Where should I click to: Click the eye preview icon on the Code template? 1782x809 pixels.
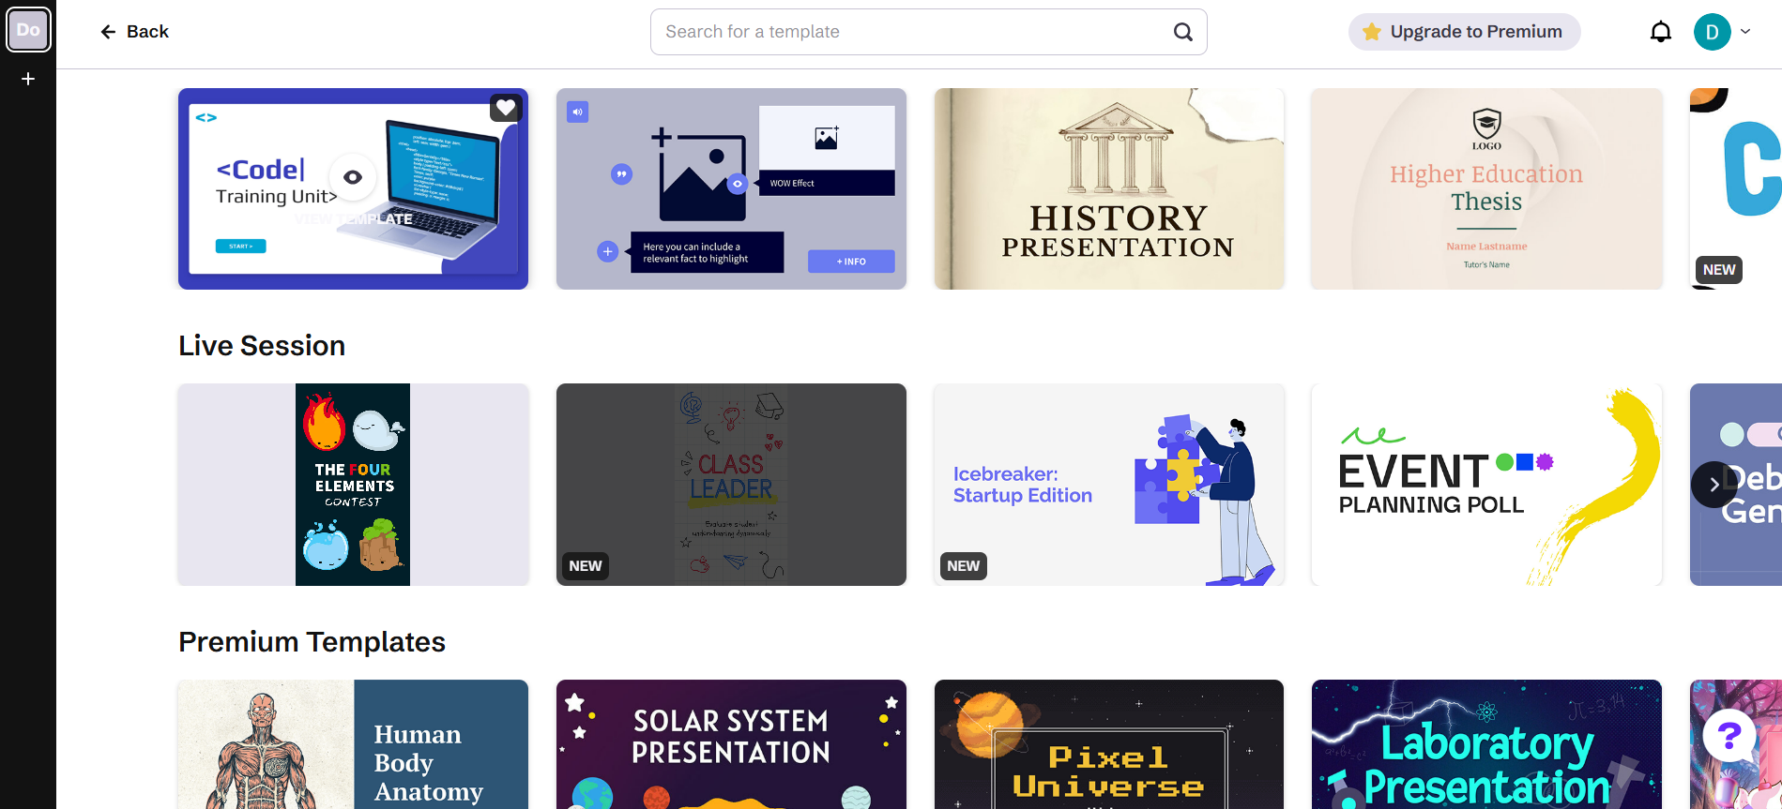[x=353, y=177]
